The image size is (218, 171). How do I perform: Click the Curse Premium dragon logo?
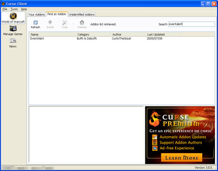pos(155,118)
